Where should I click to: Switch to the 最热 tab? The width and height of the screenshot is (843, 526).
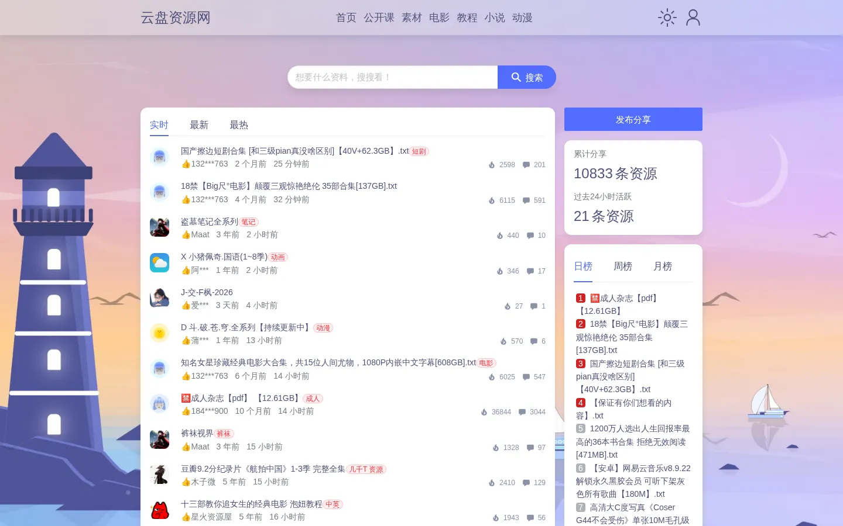click(239, 125)
